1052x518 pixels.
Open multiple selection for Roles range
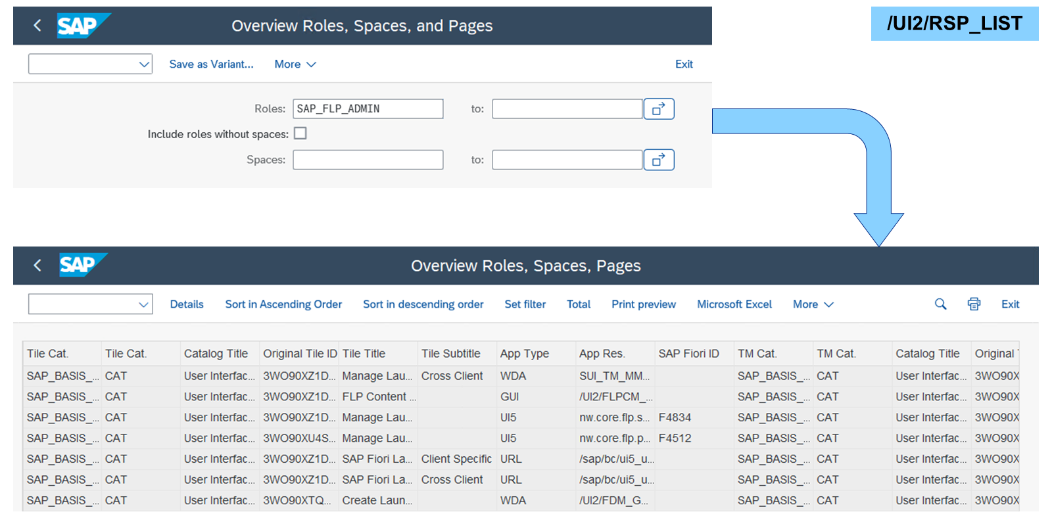(659, 108)
